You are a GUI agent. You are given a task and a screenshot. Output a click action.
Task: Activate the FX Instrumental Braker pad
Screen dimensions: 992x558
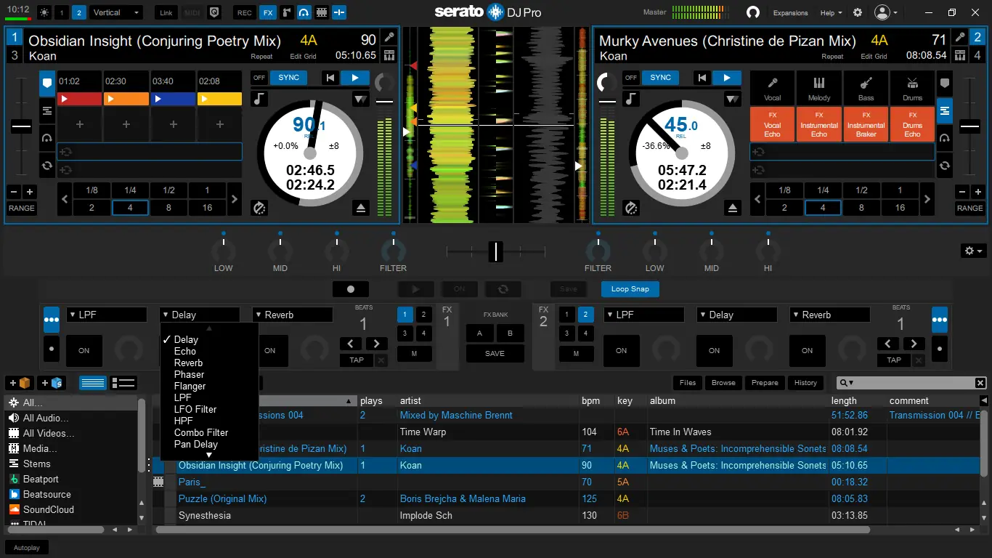[x=866, y=124]
